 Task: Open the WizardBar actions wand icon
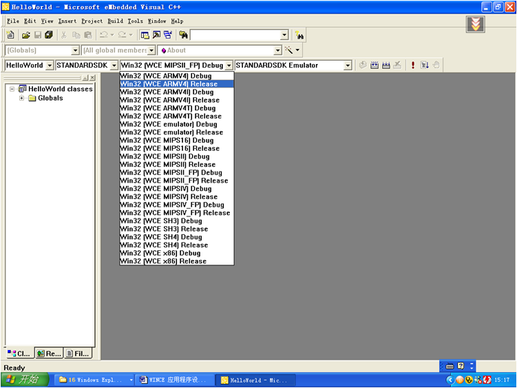(289, 50)
